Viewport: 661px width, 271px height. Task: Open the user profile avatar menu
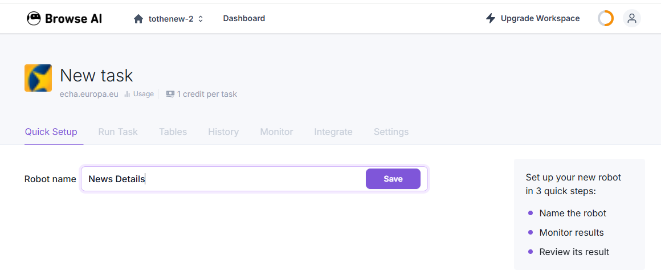[x=631, y=18]
